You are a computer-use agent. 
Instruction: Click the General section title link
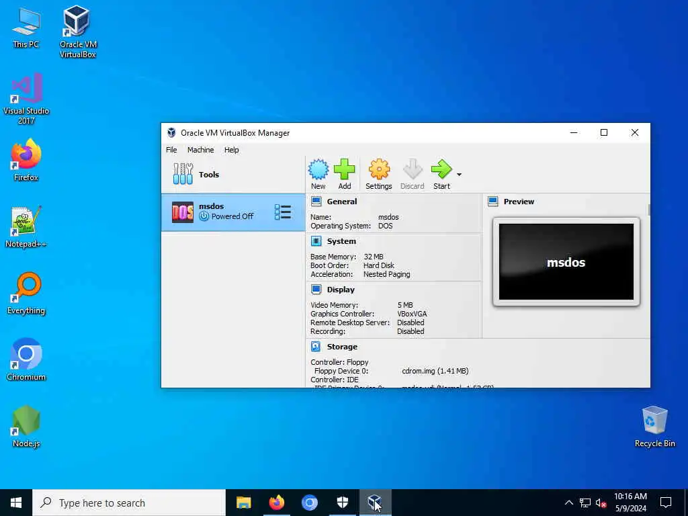342,202
